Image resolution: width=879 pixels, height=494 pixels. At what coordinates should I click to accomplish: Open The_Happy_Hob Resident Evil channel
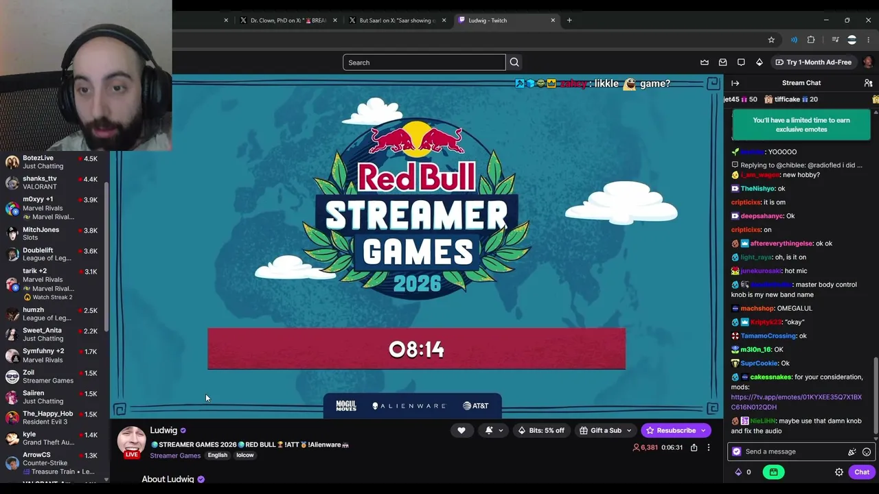tap(54, 418)
